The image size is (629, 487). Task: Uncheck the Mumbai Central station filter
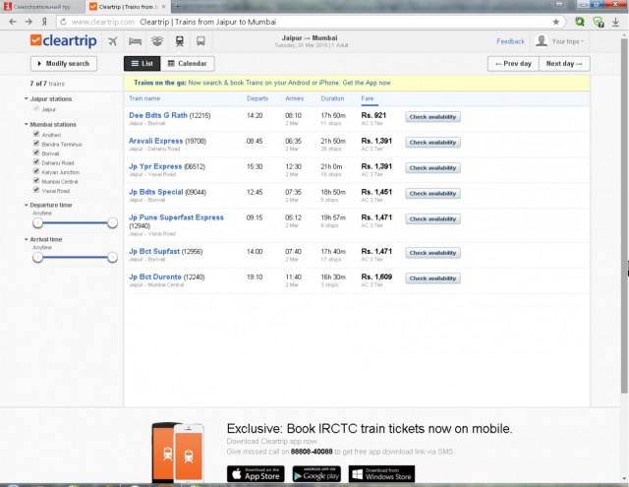36,181
